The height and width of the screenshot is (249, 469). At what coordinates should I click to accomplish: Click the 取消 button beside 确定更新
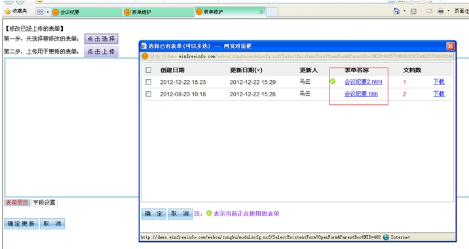click(x=52, y=223)
